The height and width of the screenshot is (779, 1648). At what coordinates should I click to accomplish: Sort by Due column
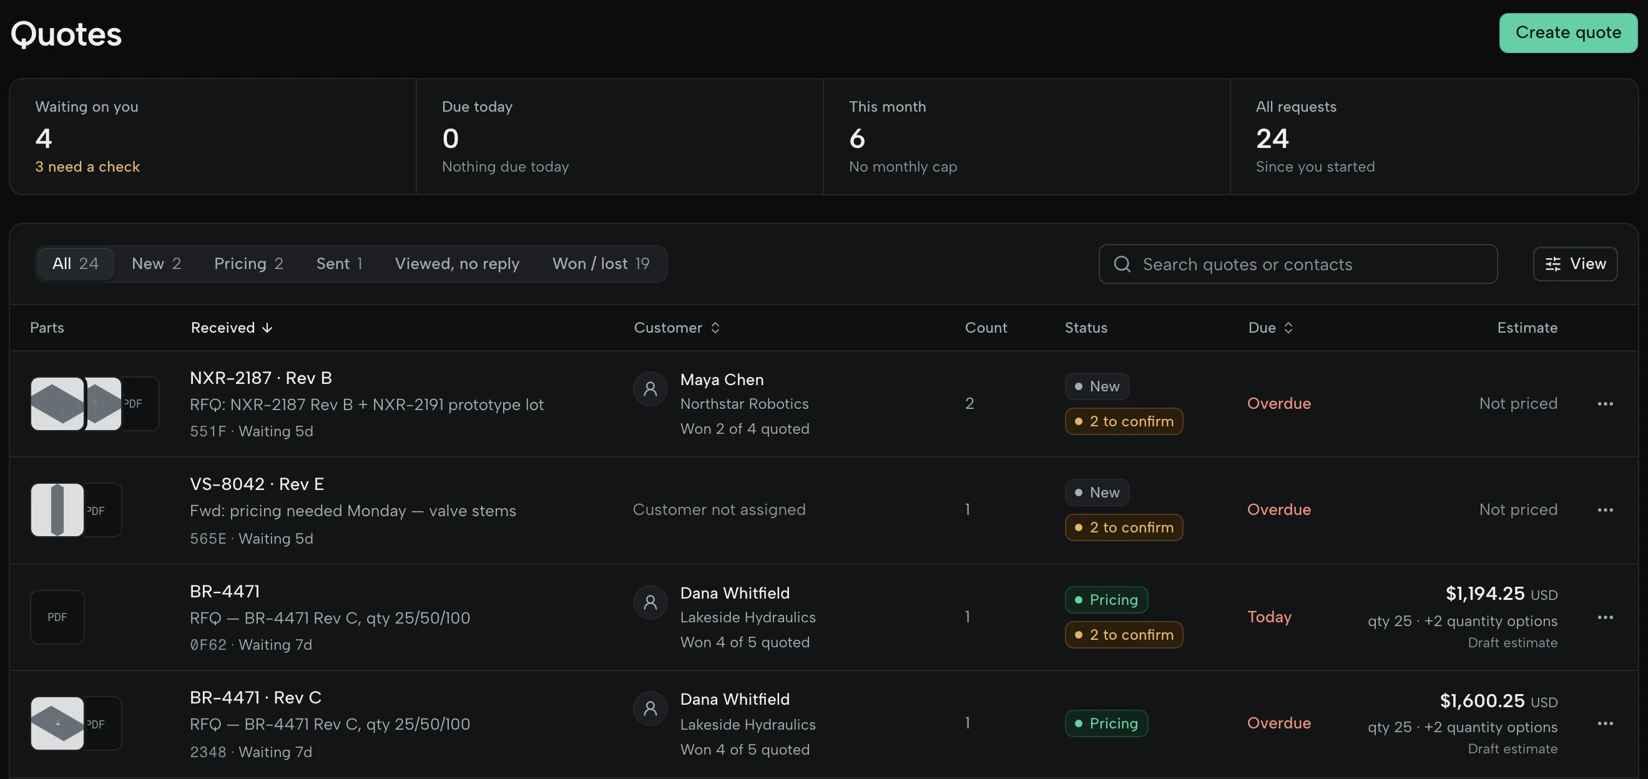point(1270,328)
